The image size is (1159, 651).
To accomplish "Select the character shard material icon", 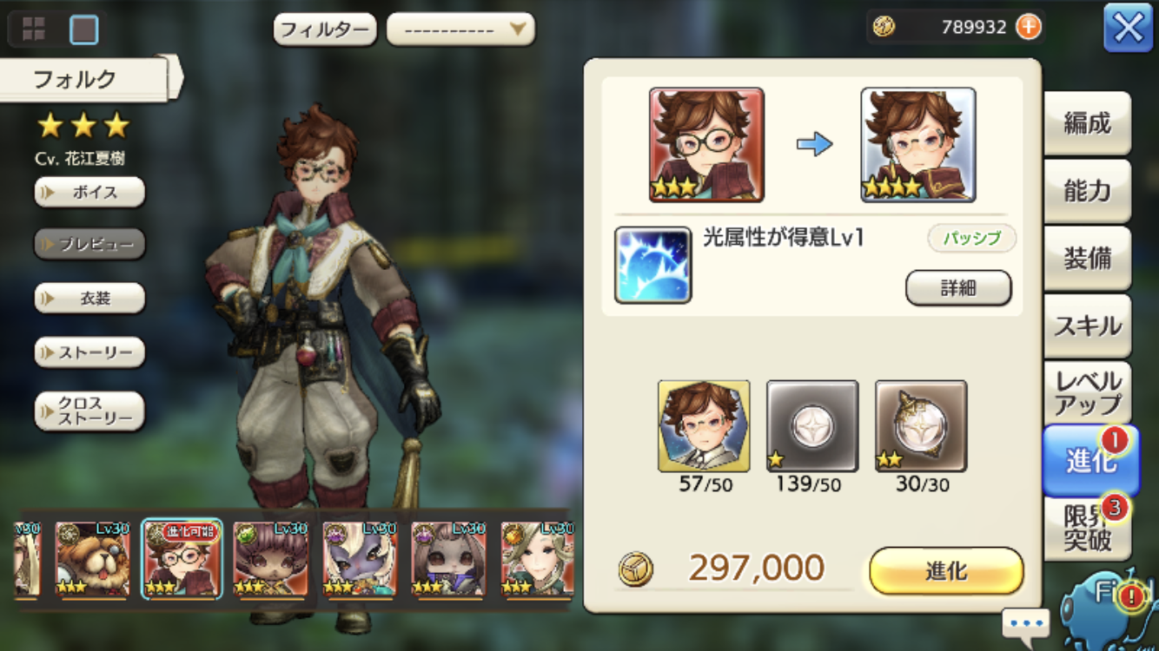I will coord(704,426).
